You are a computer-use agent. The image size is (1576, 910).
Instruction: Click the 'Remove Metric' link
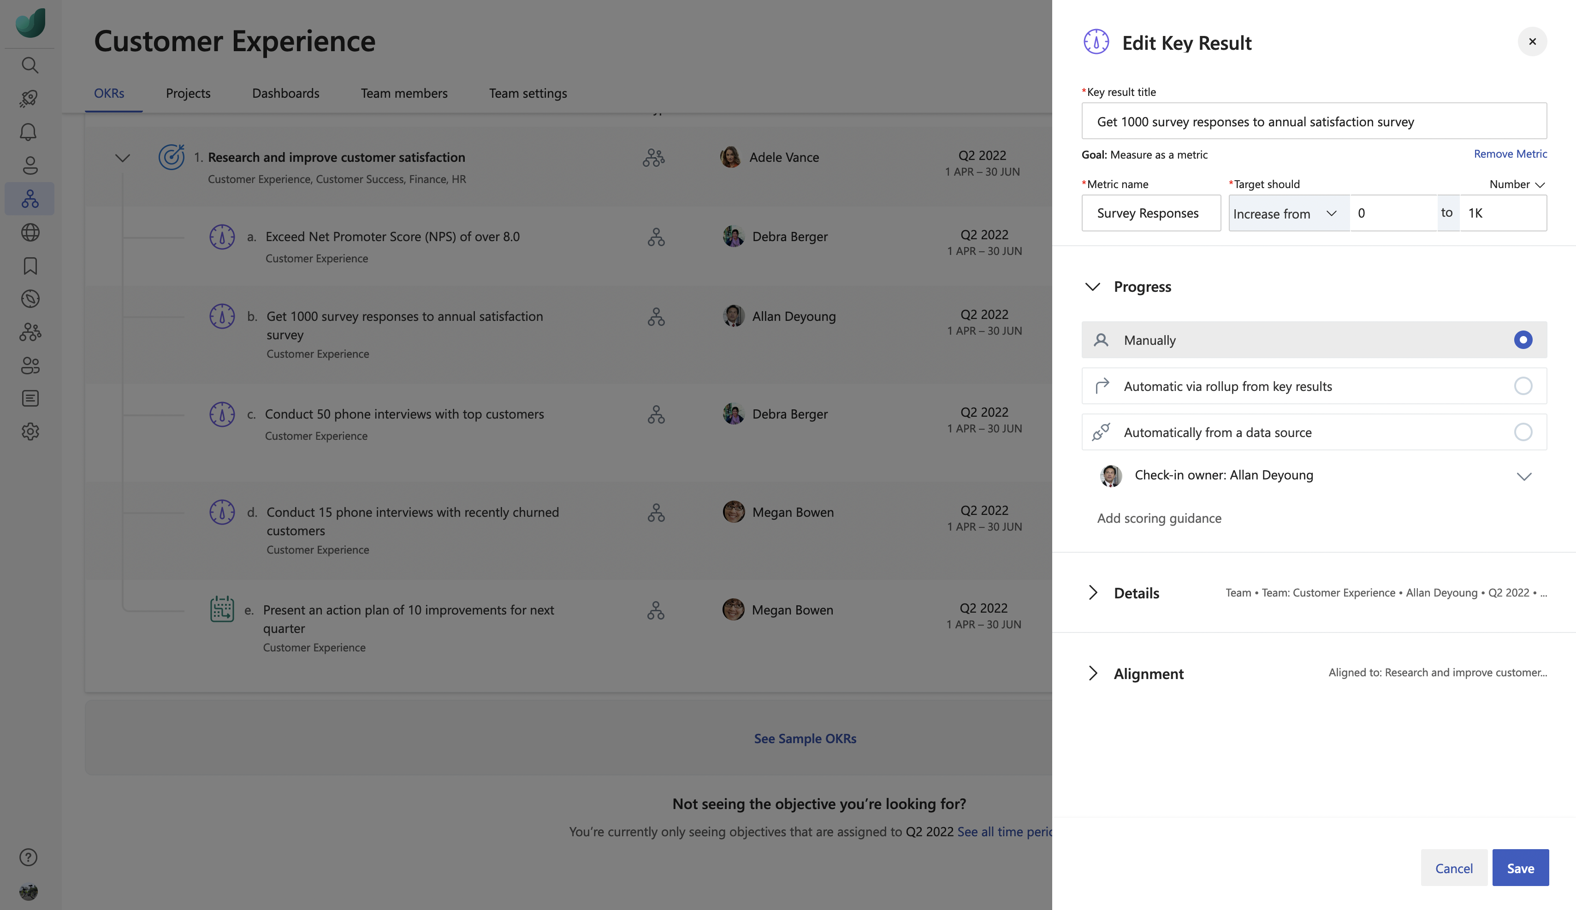(1511, 154)
